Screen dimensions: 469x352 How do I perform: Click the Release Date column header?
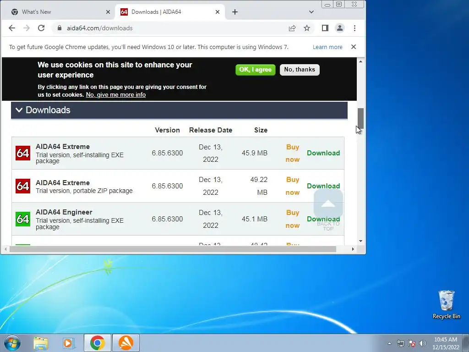coord(211,130)
